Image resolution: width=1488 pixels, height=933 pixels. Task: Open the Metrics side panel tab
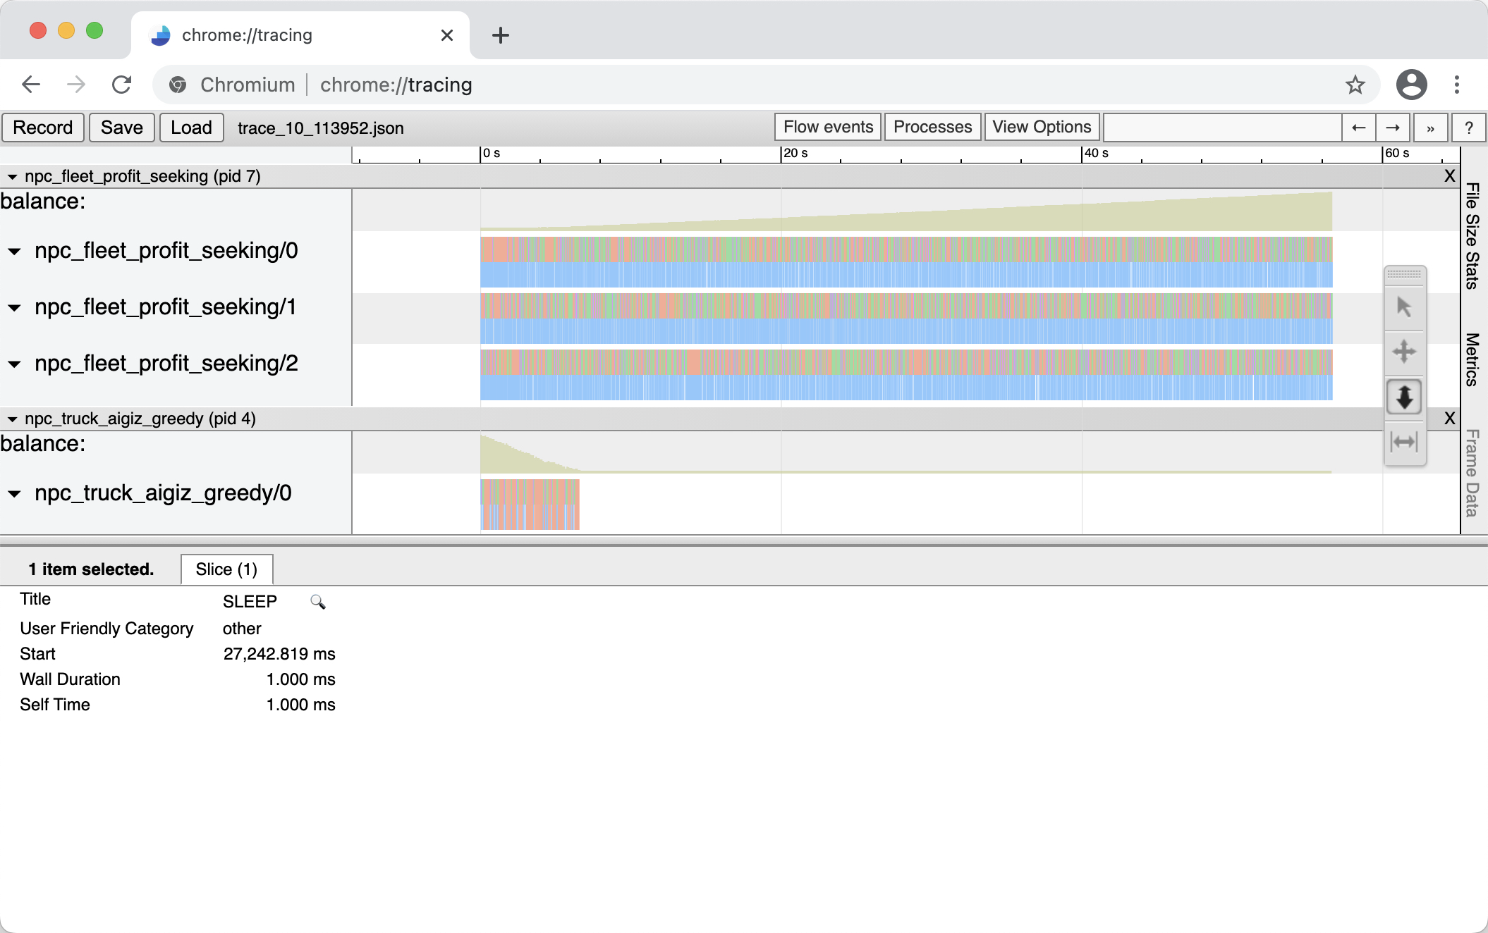(1472, 359)
